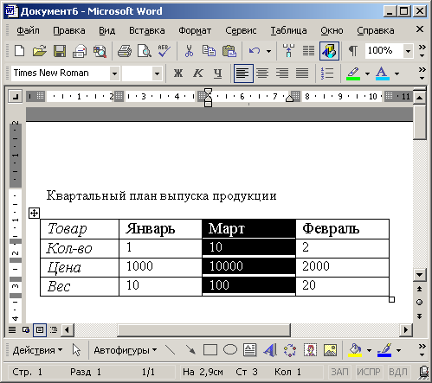432x383 pixels.
Task: Click the Cut scissors icon
Action: [189, 51]
